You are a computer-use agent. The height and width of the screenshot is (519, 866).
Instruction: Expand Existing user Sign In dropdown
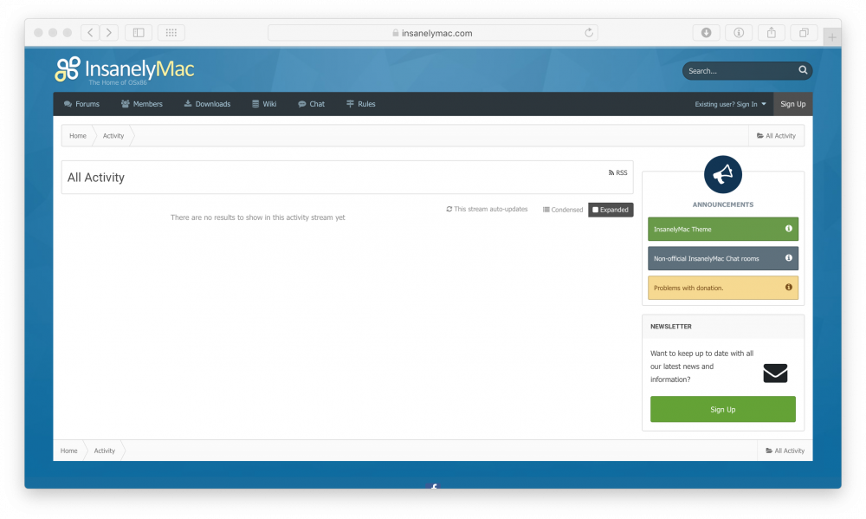click(x=730, y=104)
